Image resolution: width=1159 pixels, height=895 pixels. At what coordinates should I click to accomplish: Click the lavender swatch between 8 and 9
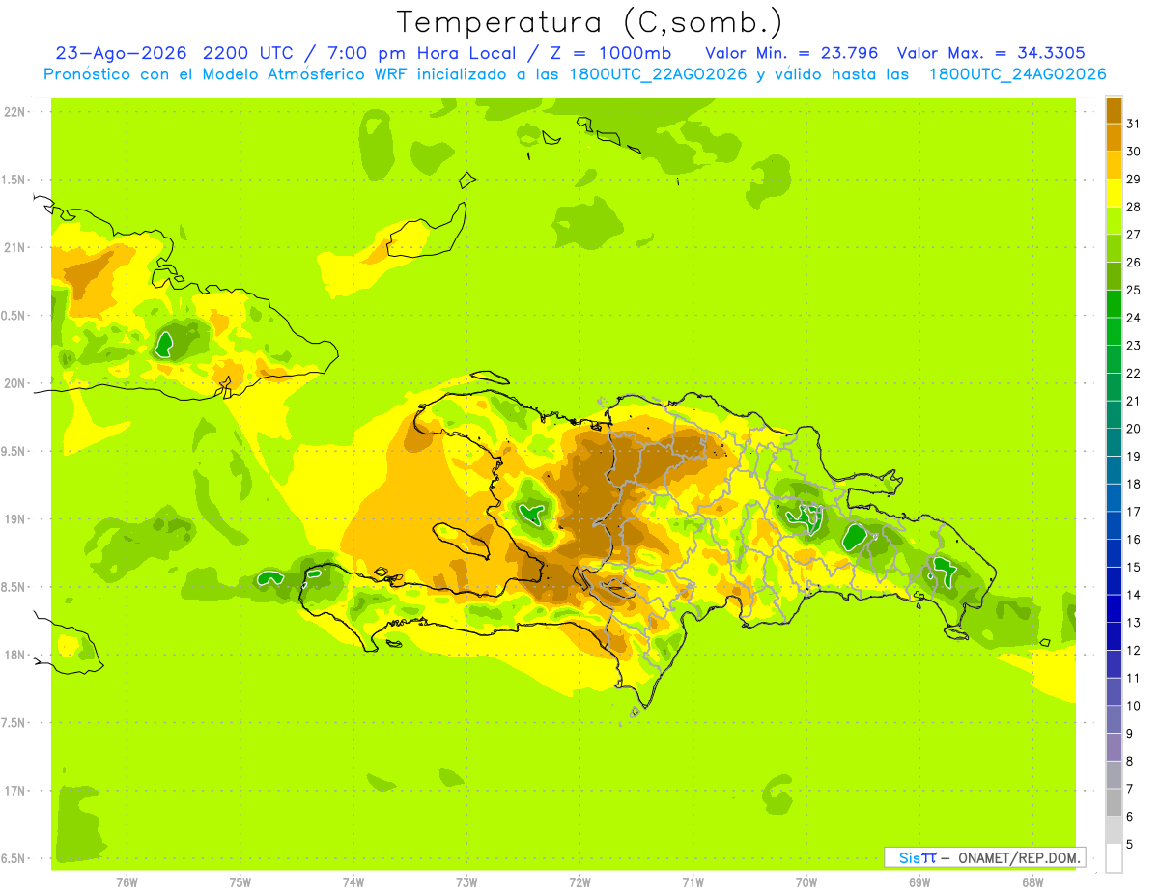pyautogui.click(x=1114, y=747)
